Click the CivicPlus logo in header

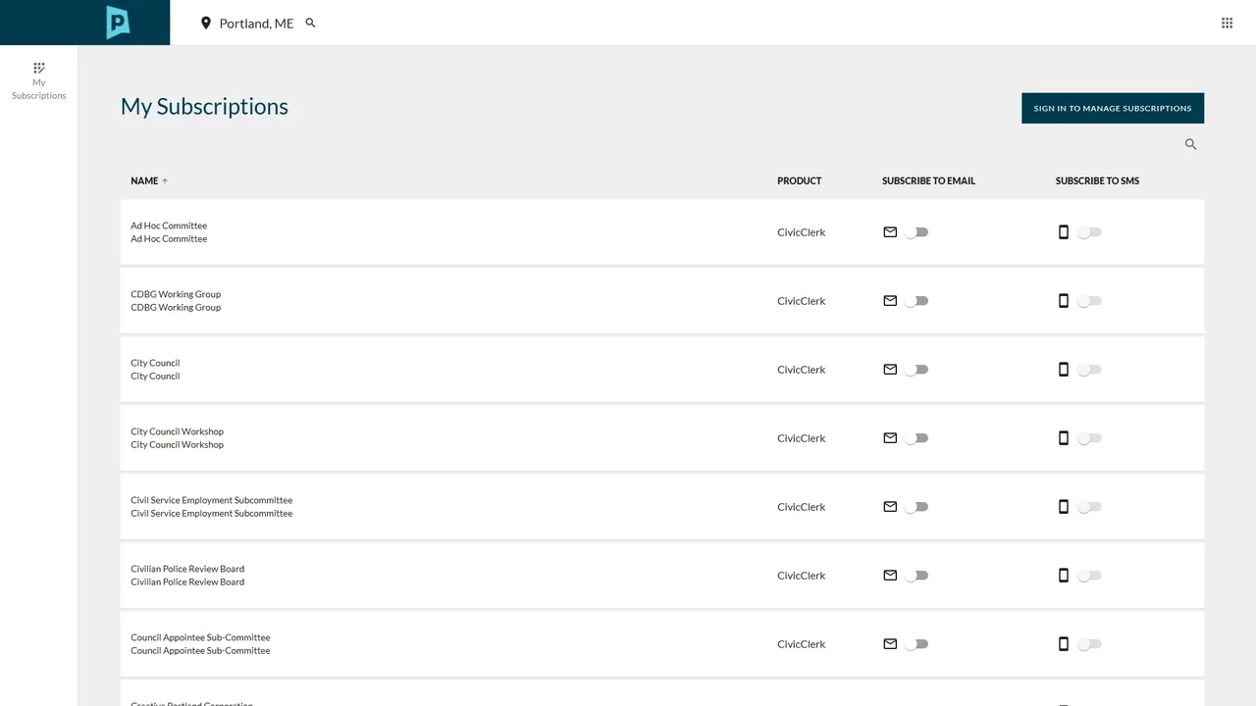118,23
